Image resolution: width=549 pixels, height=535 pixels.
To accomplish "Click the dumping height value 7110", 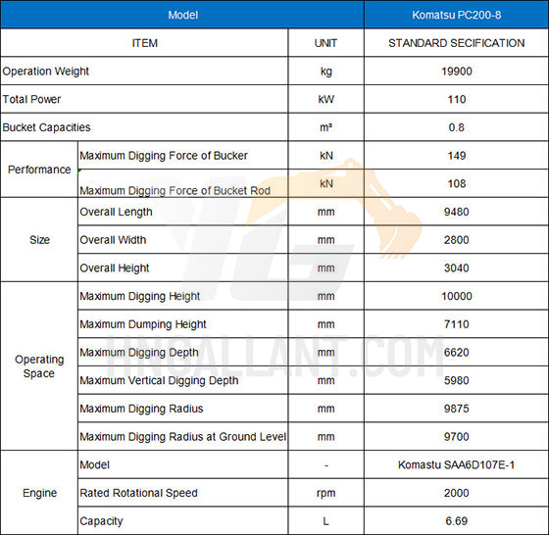I will pos(457,324).
